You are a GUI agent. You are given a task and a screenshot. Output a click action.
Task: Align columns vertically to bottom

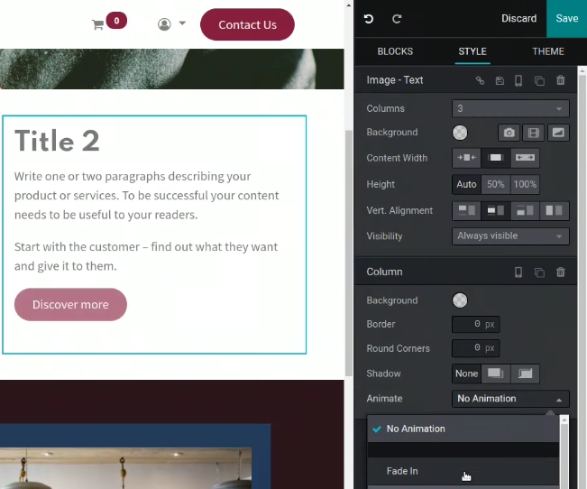(x=525, y=210)
